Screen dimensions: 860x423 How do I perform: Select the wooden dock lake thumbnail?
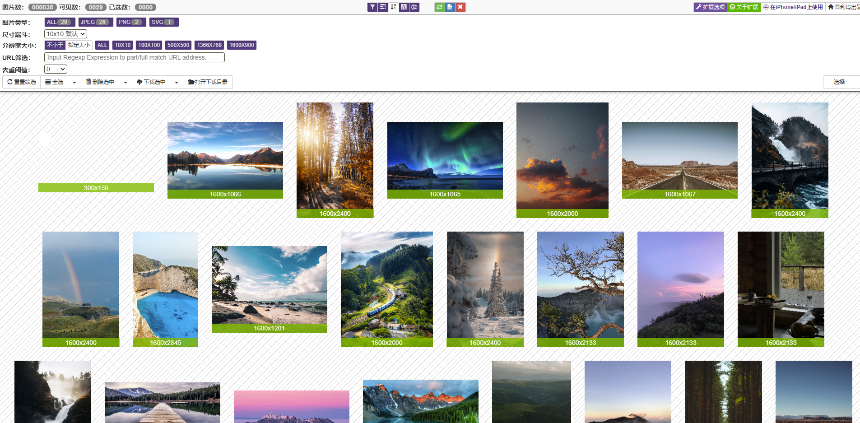[163, 403]
